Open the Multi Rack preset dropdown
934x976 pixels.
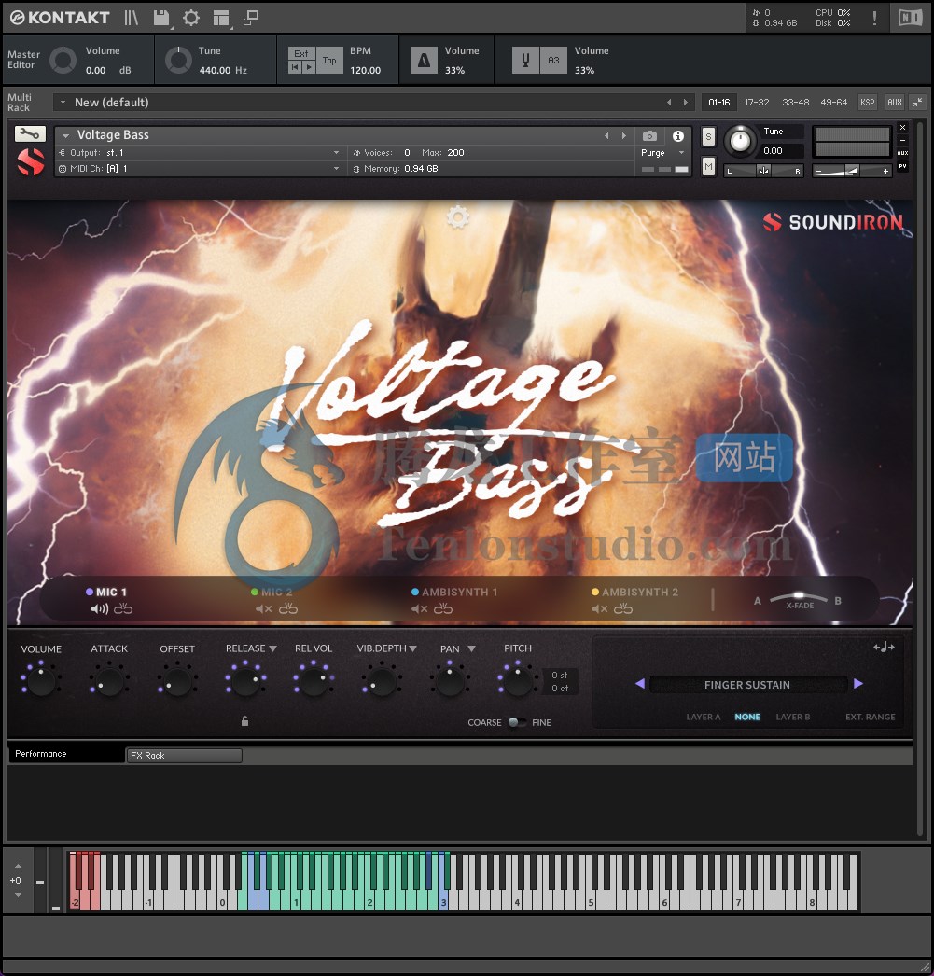pos(63,102)
